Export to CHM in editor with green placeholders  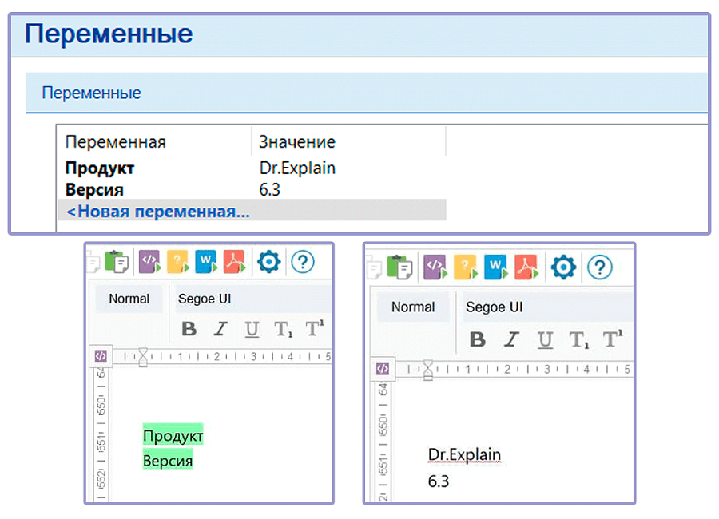[x=177, y=262]
